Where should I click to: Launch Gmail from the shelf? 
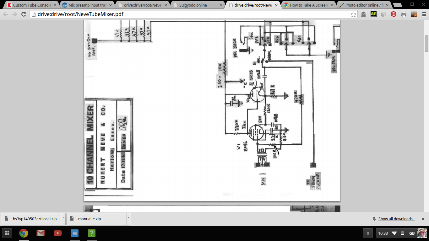pyautogui.click(x=41, y=233)
